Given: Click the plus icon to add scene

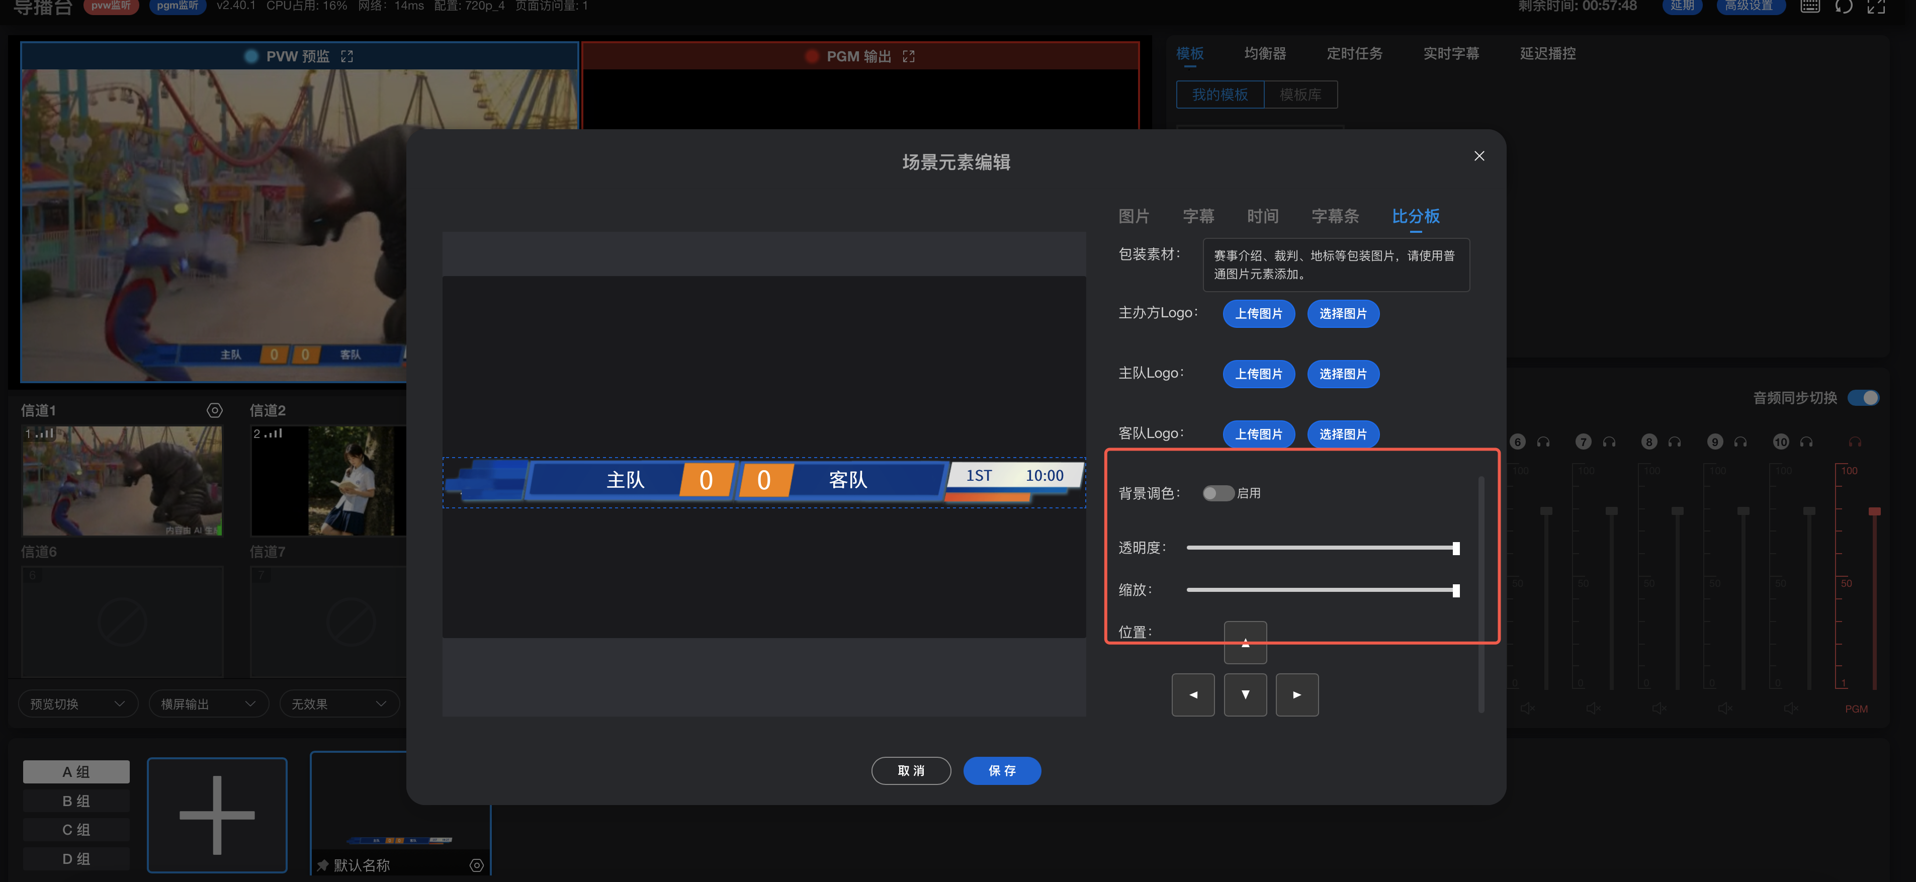Looking at the screenshot, I should pos(217,815).
